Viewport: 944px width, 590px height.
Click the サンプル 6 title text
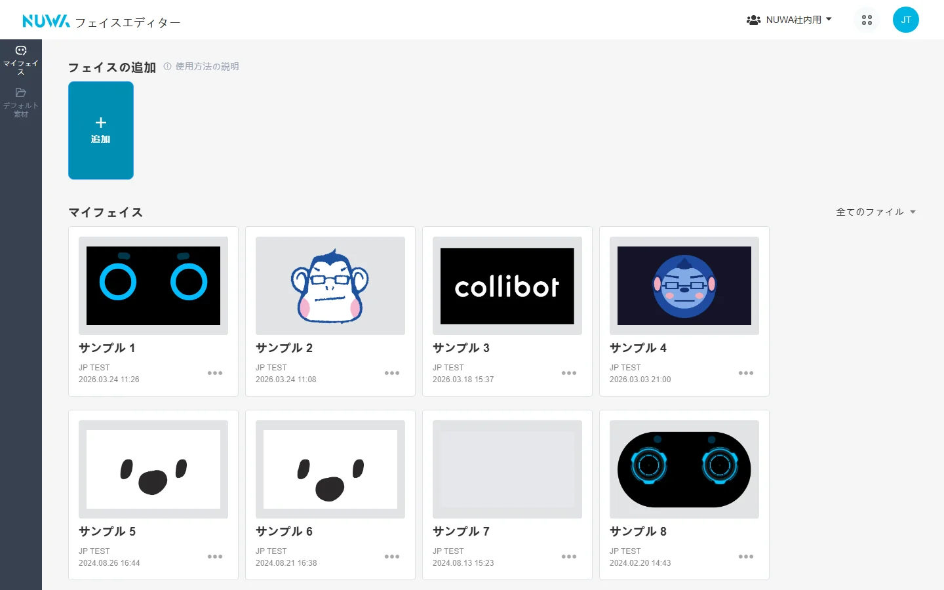pos(284,532)
